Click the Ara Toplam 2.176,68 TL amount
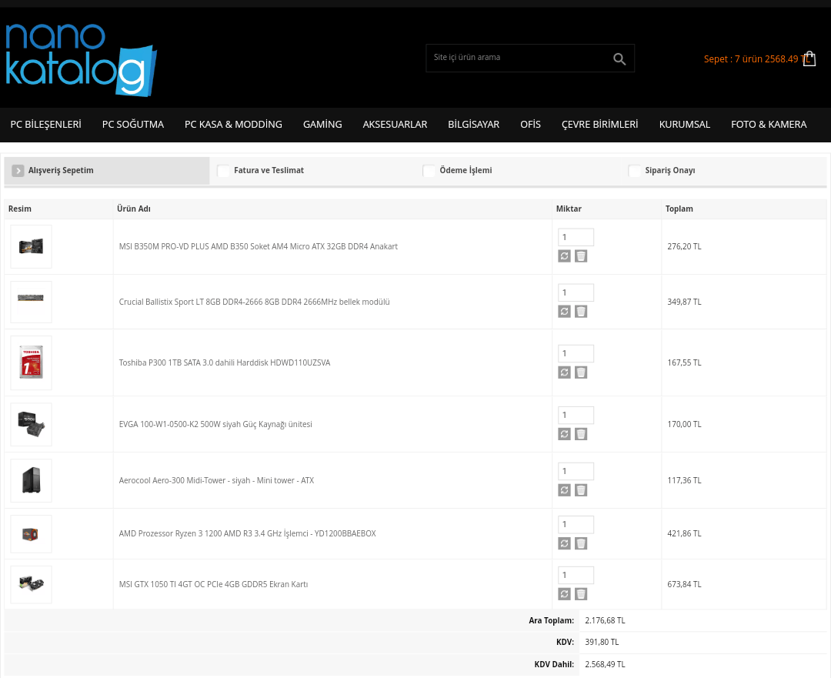The height and width of the screenshot is (678, 831). [x=605, y=620]
